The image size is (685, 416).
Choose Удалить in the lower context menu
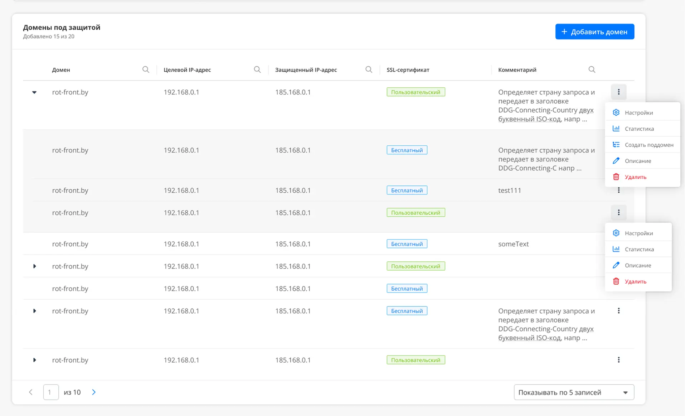pyautogui.click(x=638, y=281)
